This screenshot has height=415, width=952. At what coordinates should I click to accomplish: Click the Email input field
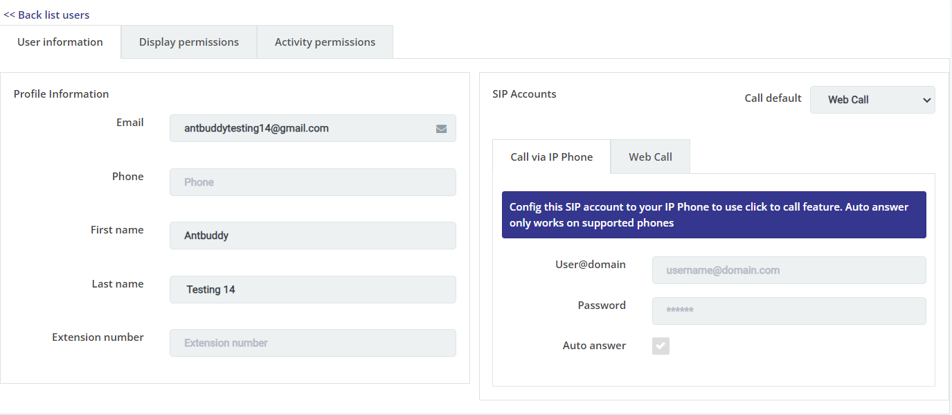pyautogui.click(x=305, y=128)
